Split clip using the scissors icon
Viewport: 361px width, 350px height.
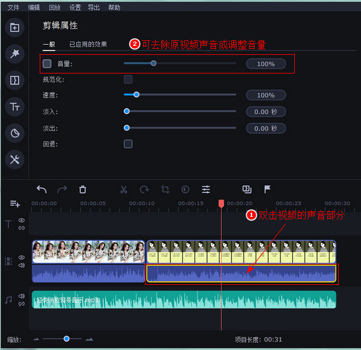coord(123,190)
